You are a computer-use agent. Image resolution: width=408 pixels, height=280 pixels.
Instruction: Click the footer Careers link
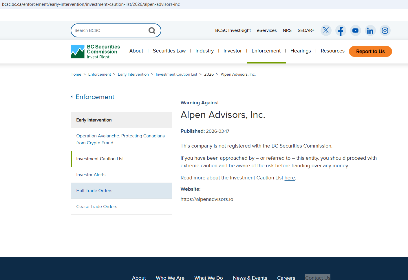[286, 278]
